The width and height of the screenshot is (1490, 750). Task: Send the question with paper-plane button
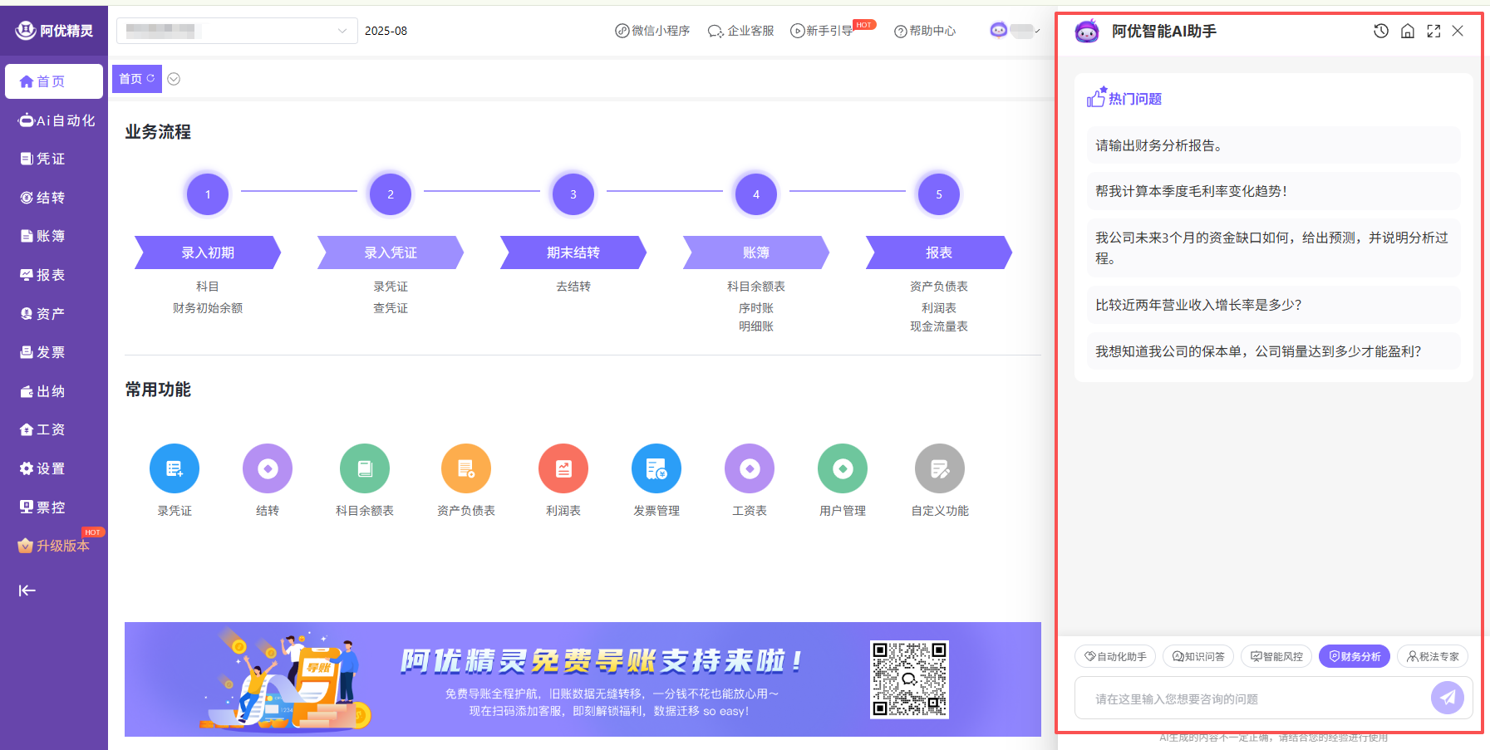tap(1447, 698)
